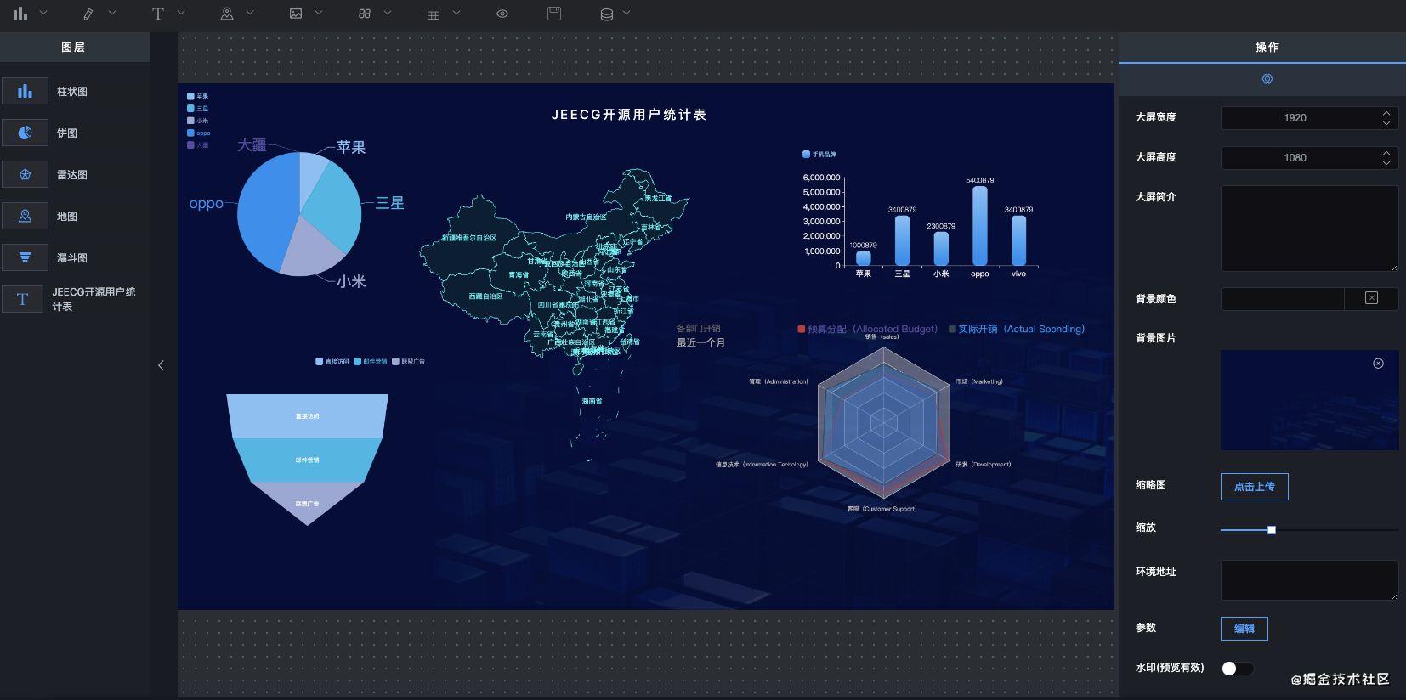Click the 点击上传 thumbnail upload button
The image size is (1406, 700).
point(1255,487)
